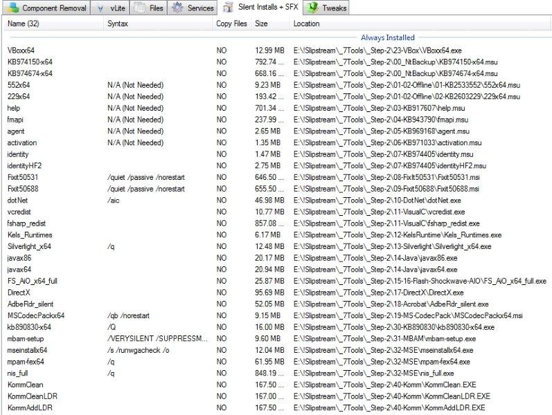Switch to the Tweaks tab
Image resolution: width=552 pixels, height=415 pixels.
click(x=333, y=8)
